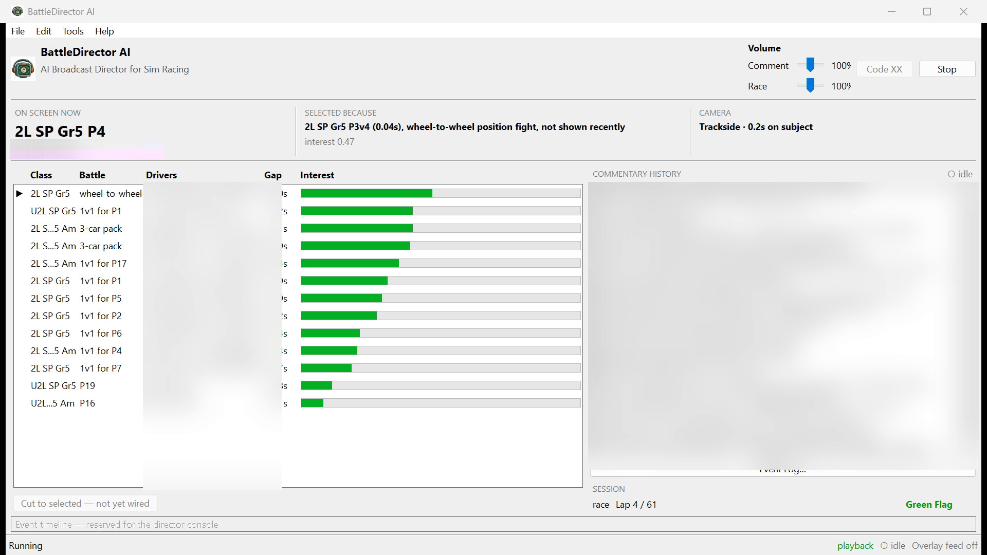Open the Tools menu
Viewport: 987px width, 555px height.
[x=73, y=31]
